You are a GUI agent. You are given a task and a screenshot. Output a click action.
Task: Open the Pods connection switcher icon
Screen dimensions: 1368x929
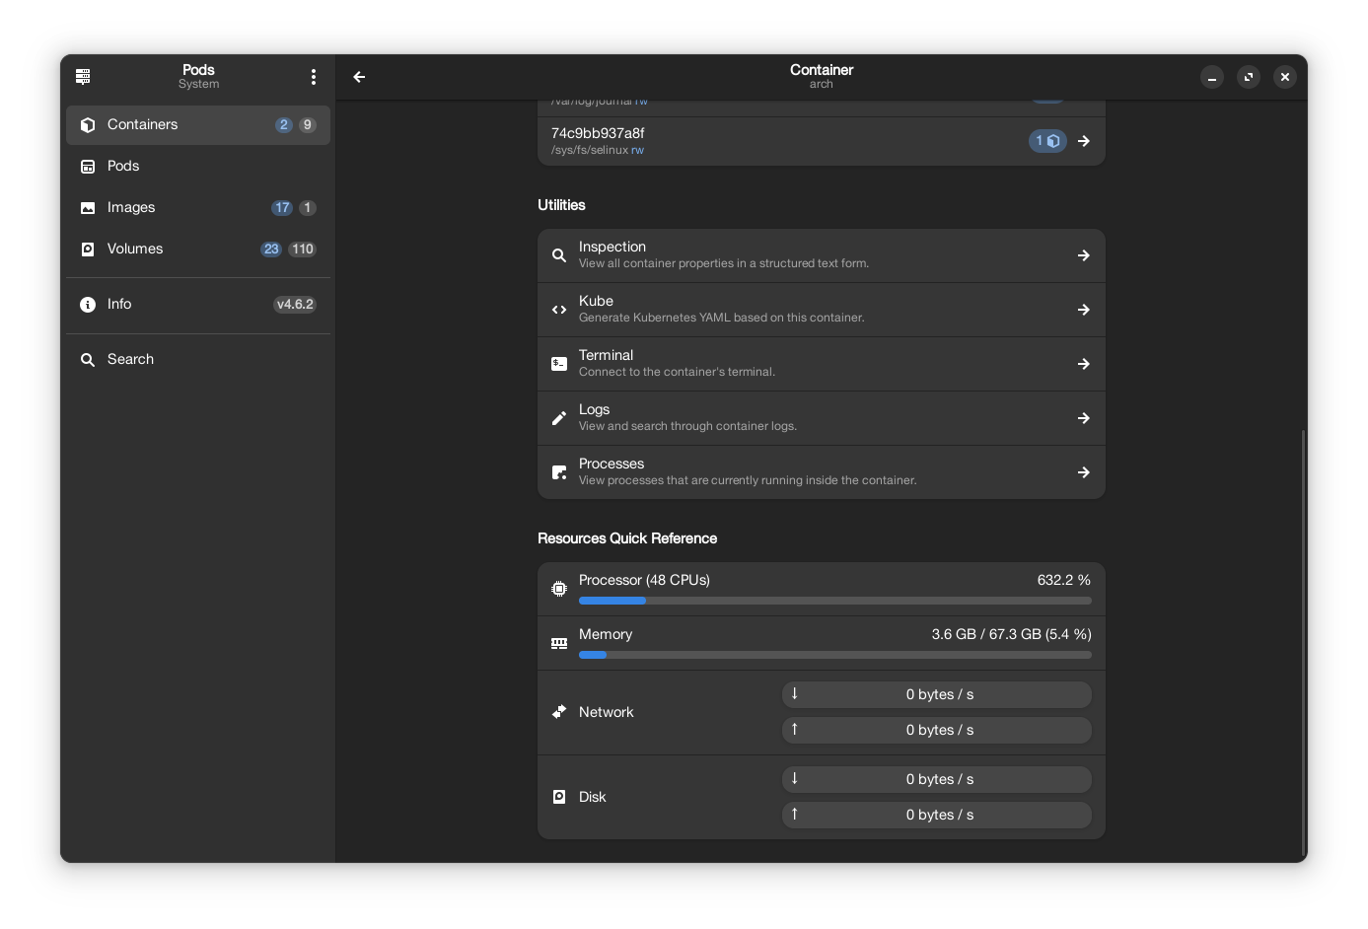83,76
